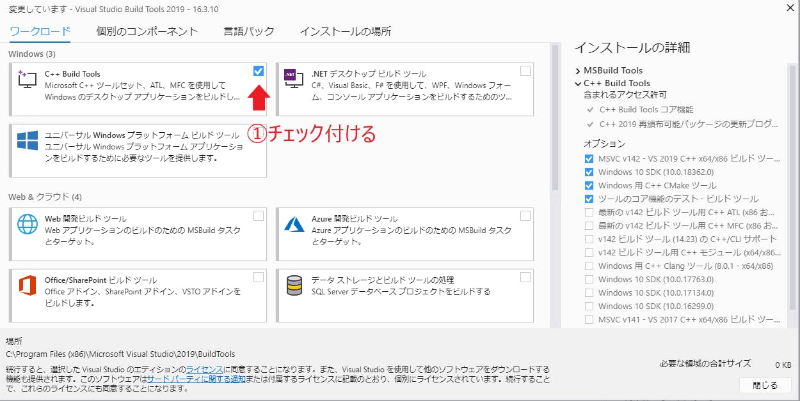Select the ユニバーサル Windows プラットフォーム workload card

coord(138,150)
